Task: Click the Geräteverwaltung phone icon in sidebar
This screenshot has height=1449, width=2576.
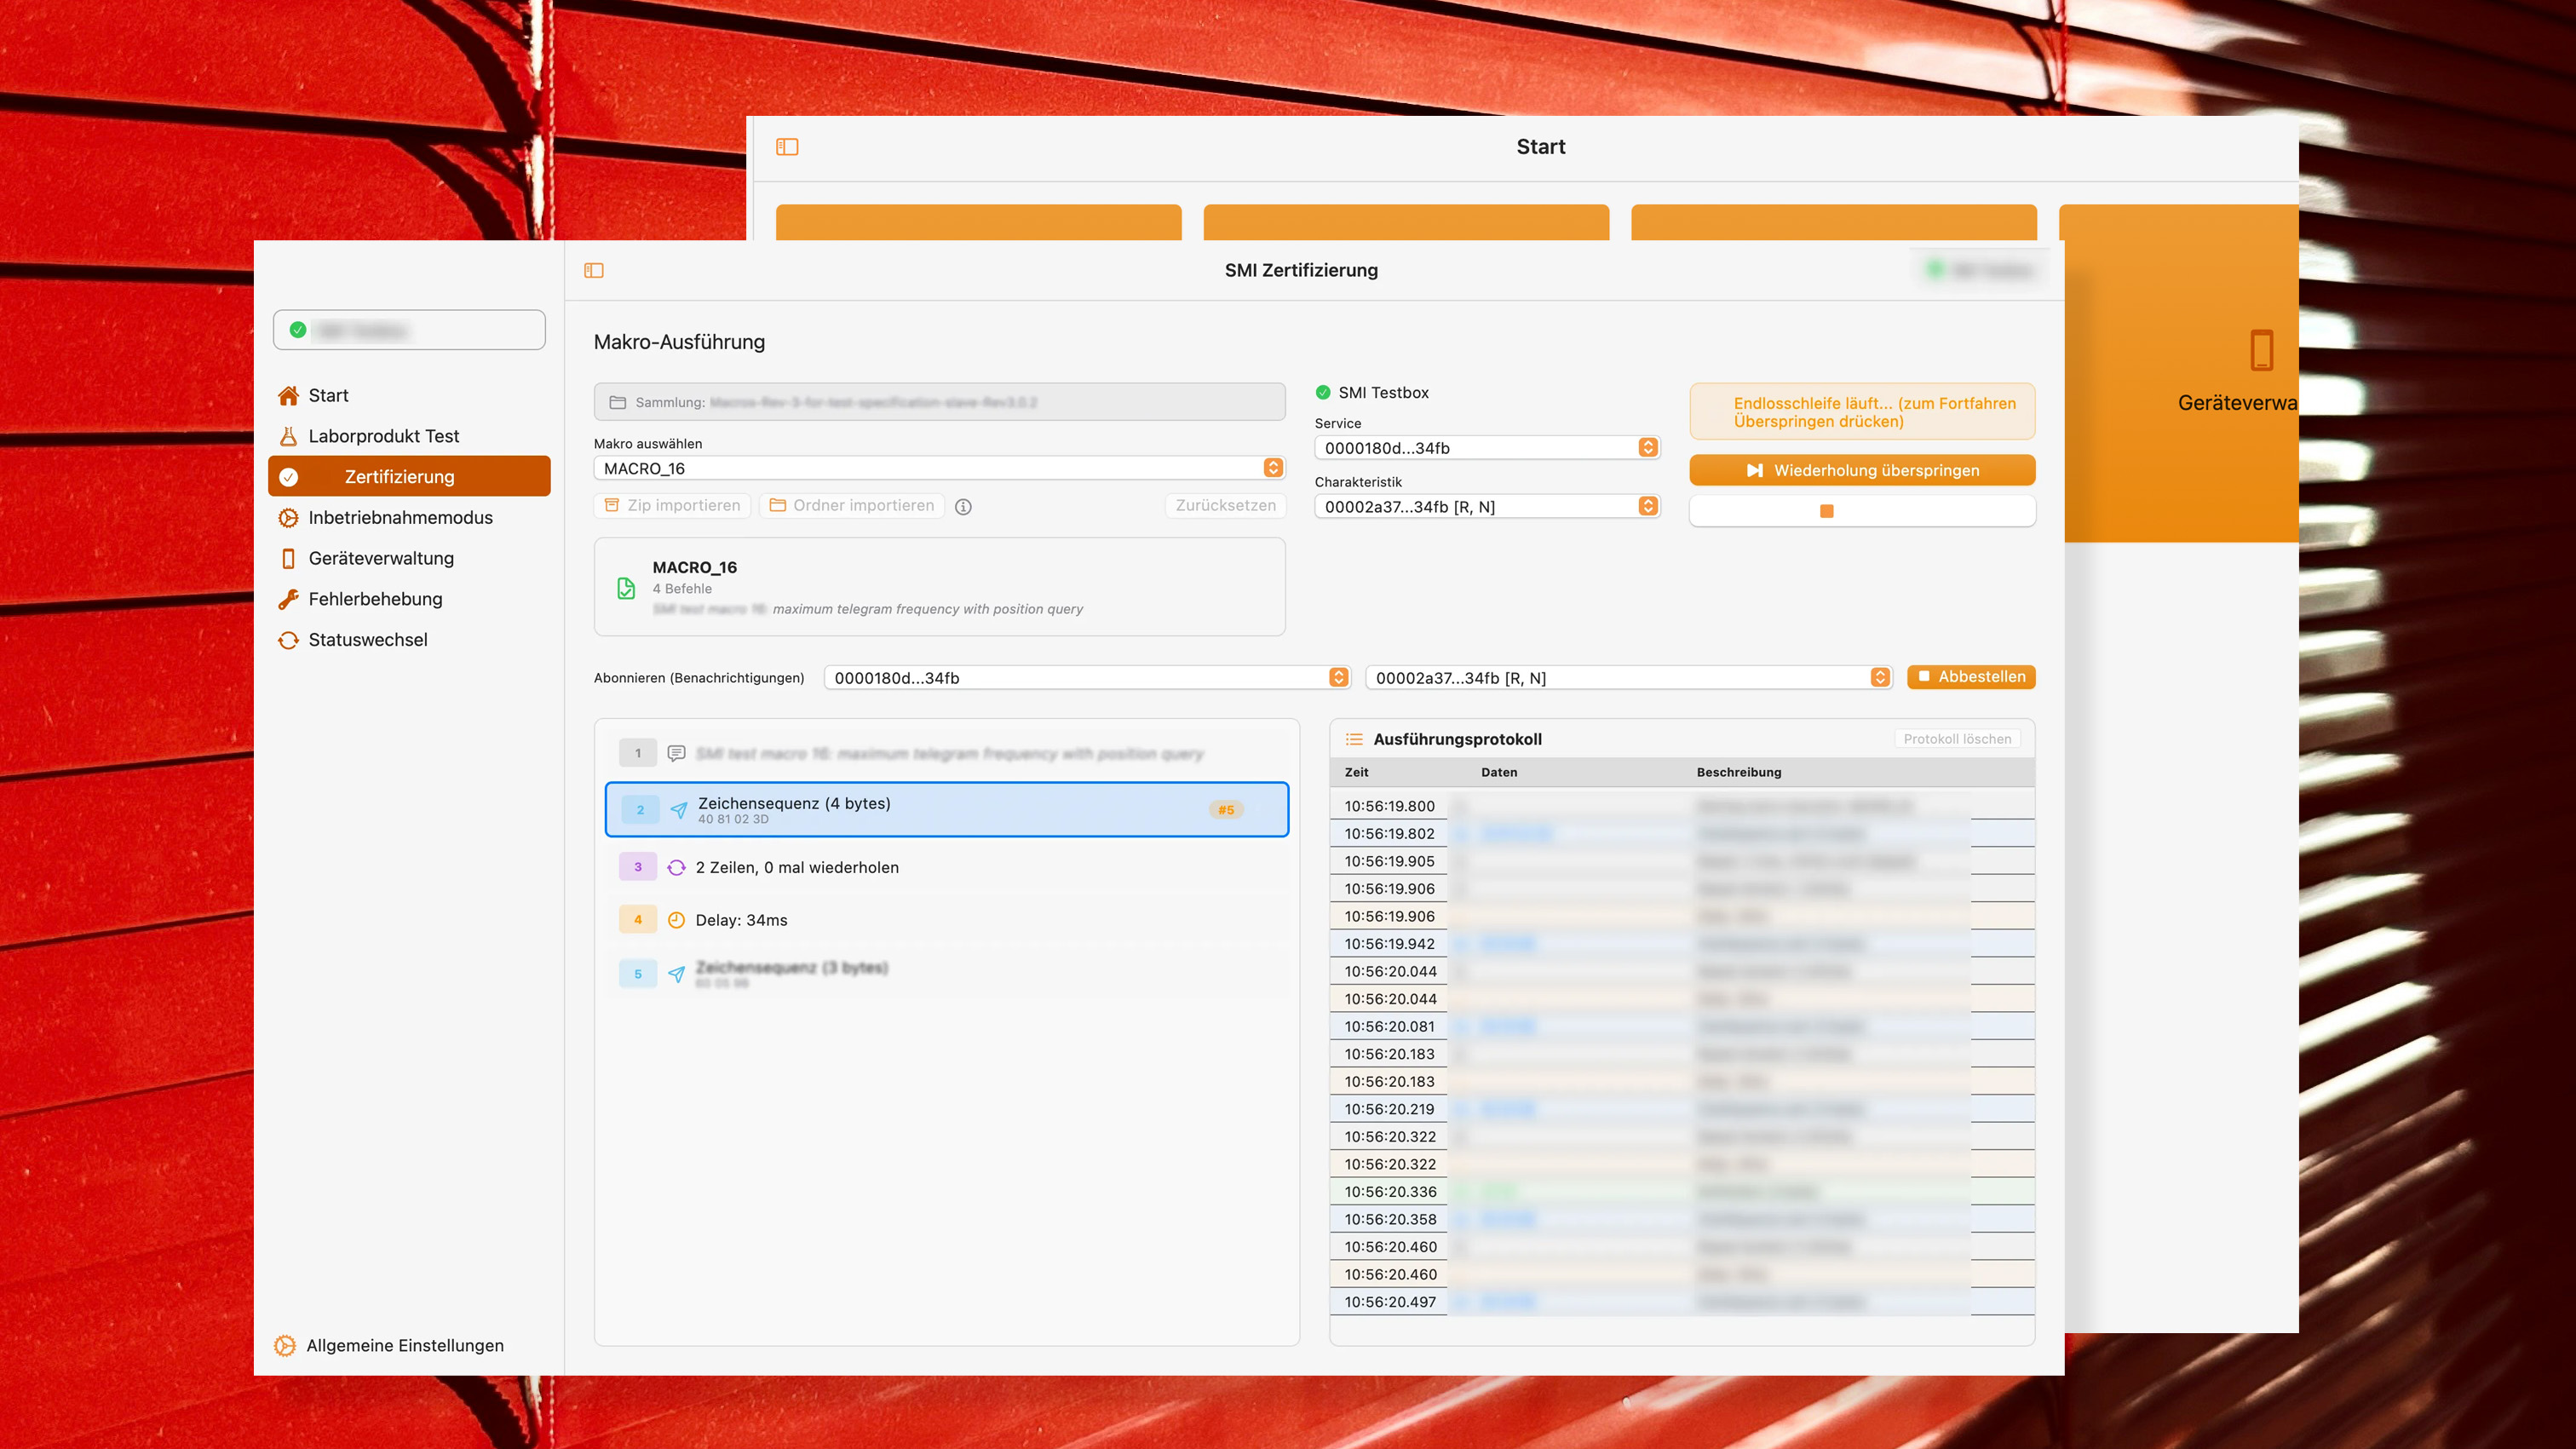Action: pyautogui.click(x=288, y=558)
